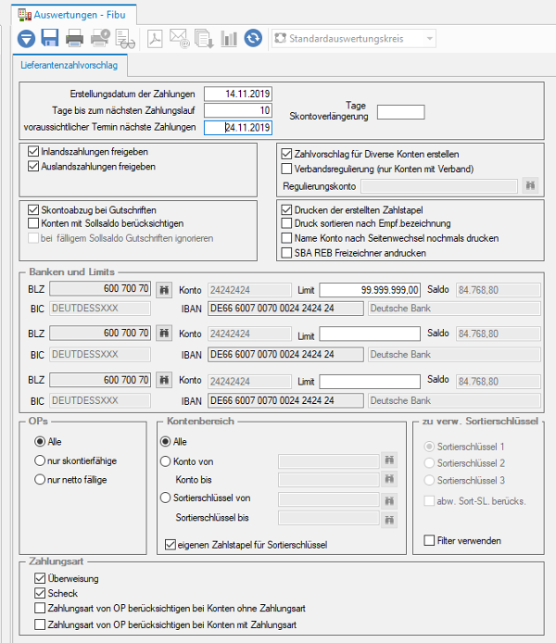Screen dimensions: 556x643
Task: Open the bar chart icon
Action: coord(229,39)
